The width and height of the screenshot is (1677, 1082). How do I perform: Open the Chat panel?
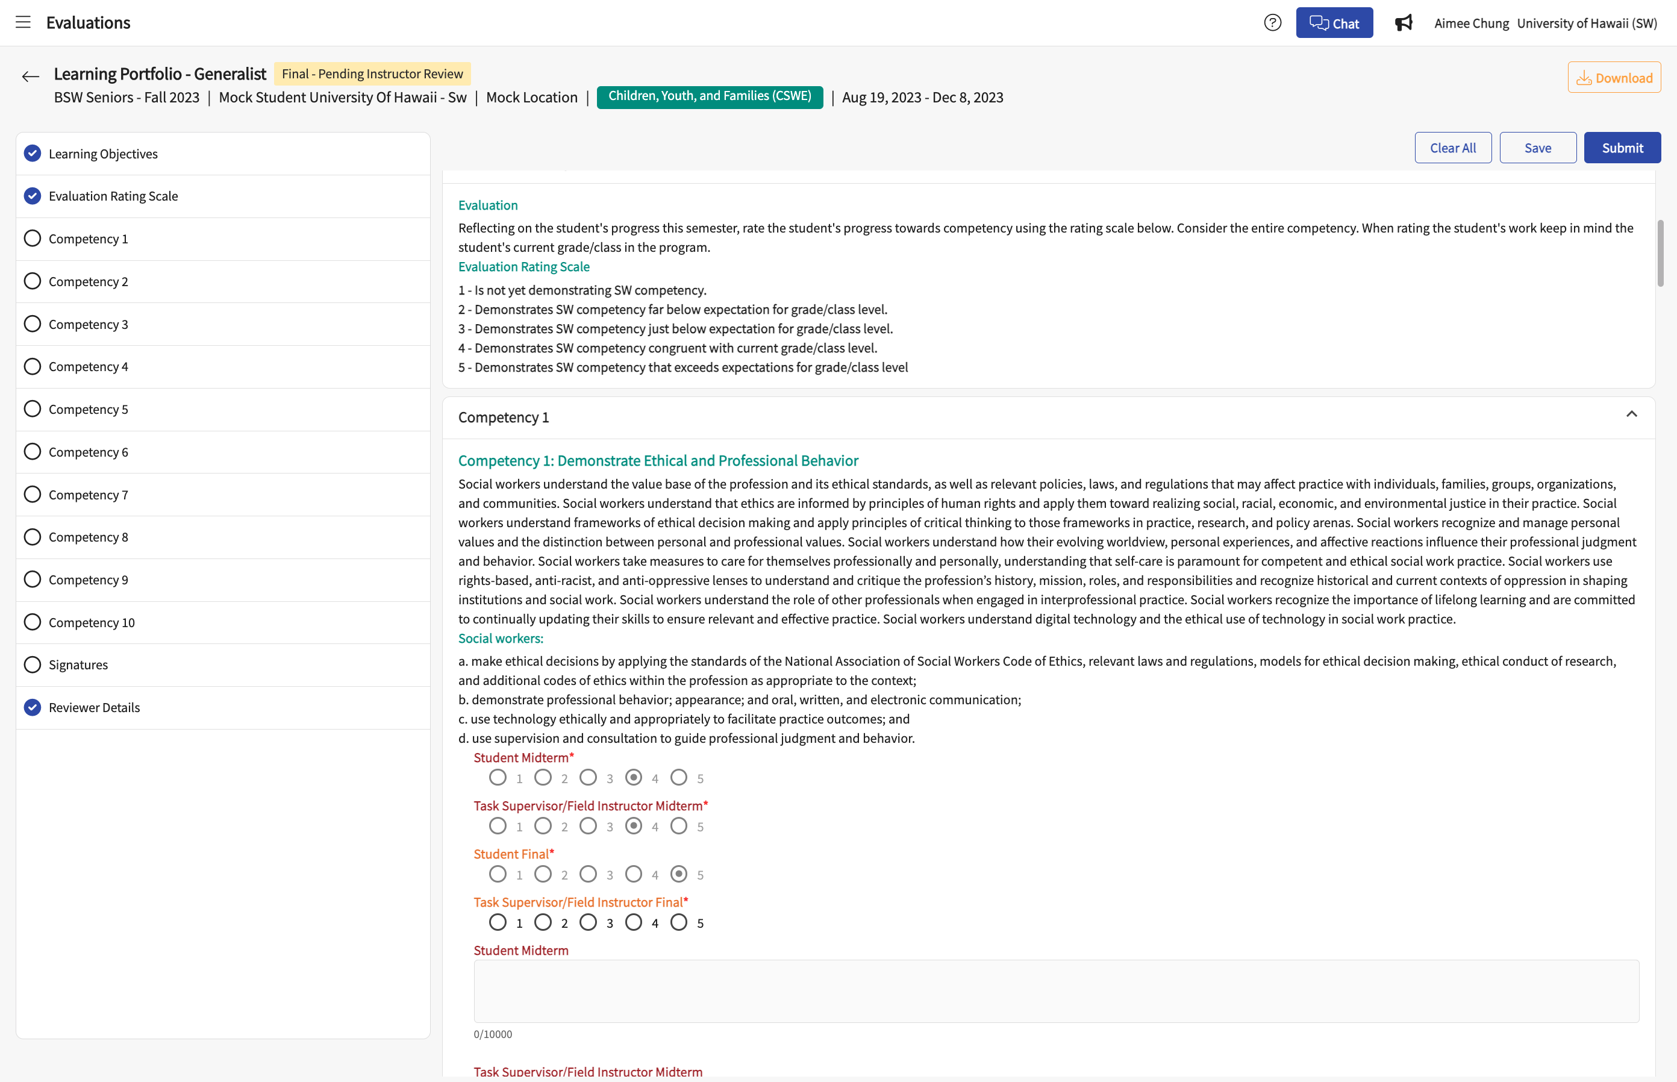(x=1334, y=23)
